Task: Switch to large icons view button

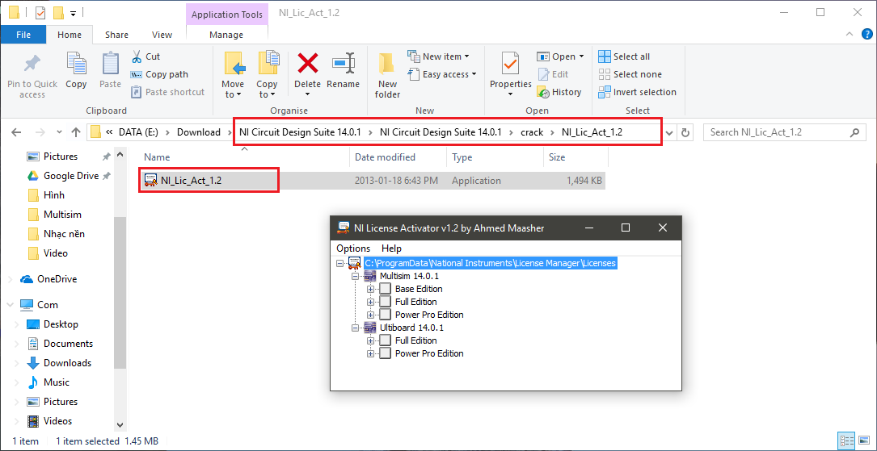Action: tap(863, 440)
